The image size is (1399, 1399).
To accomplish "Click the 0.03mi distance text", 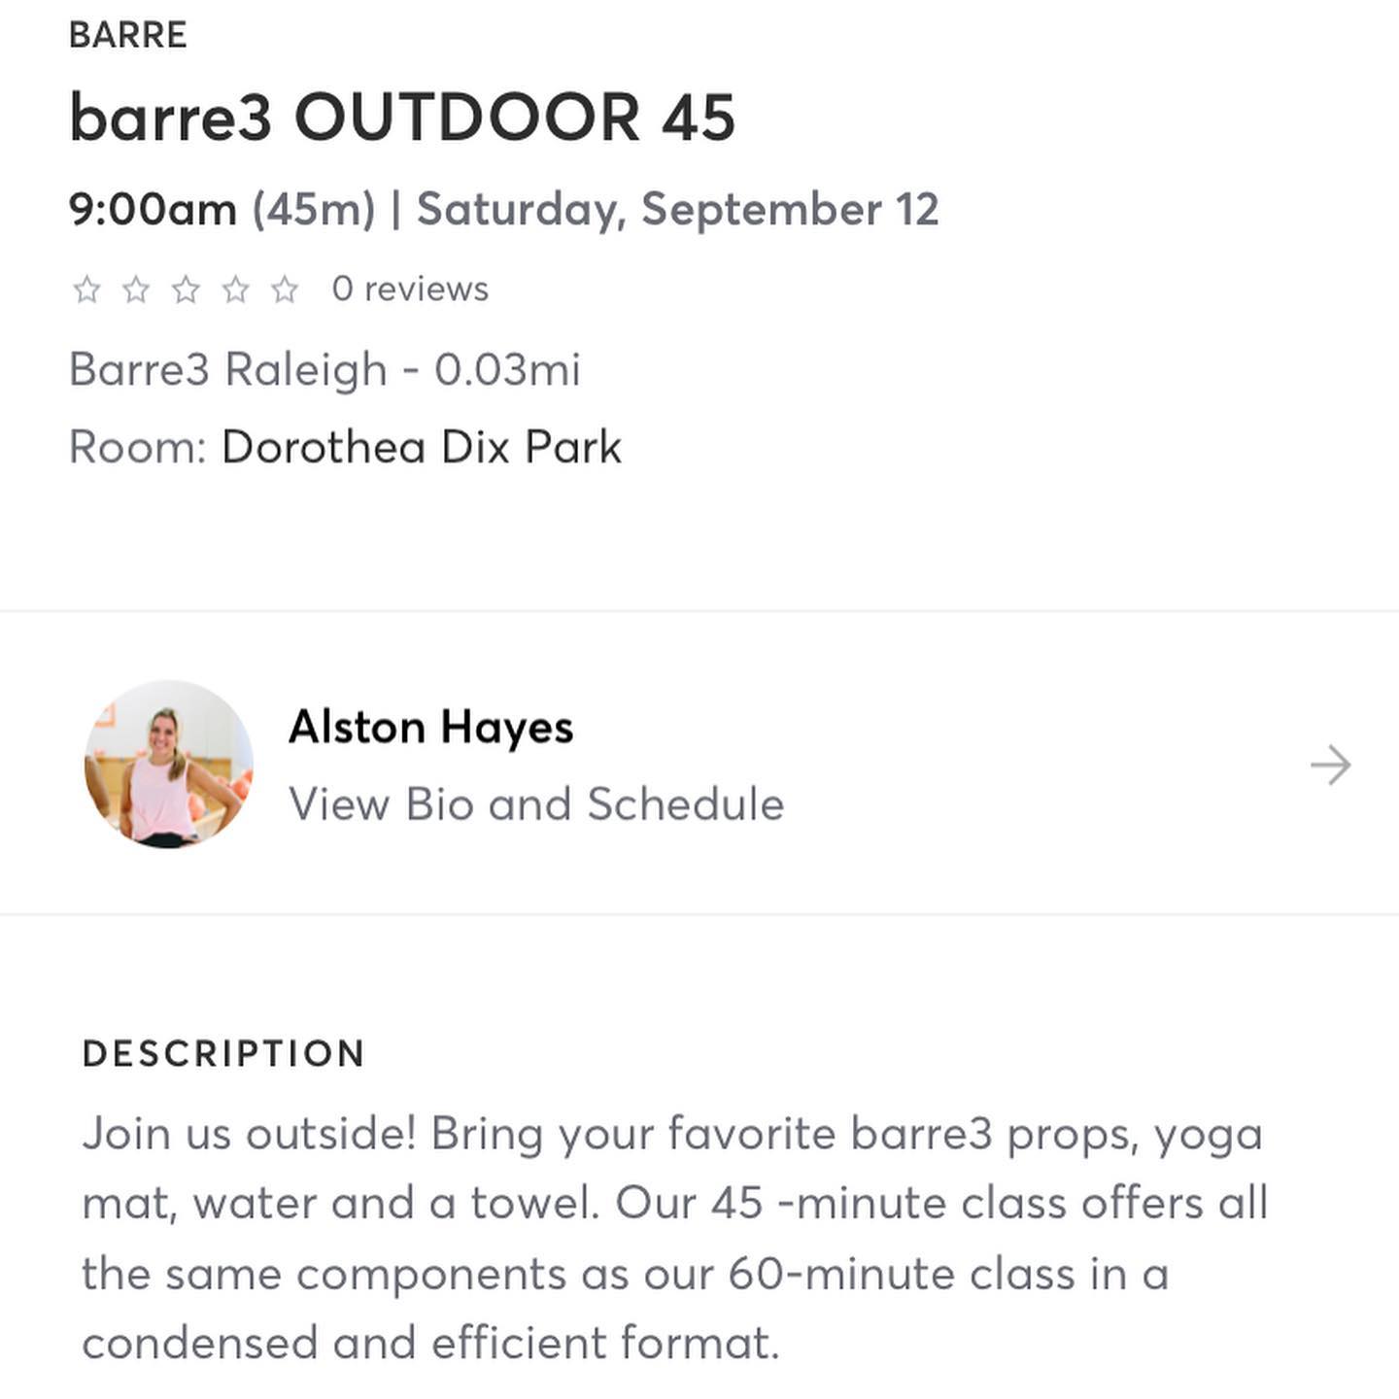I will point(507,370).
